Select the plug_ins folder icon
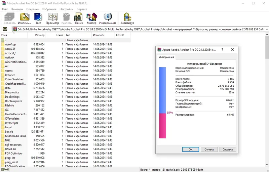 3,158
